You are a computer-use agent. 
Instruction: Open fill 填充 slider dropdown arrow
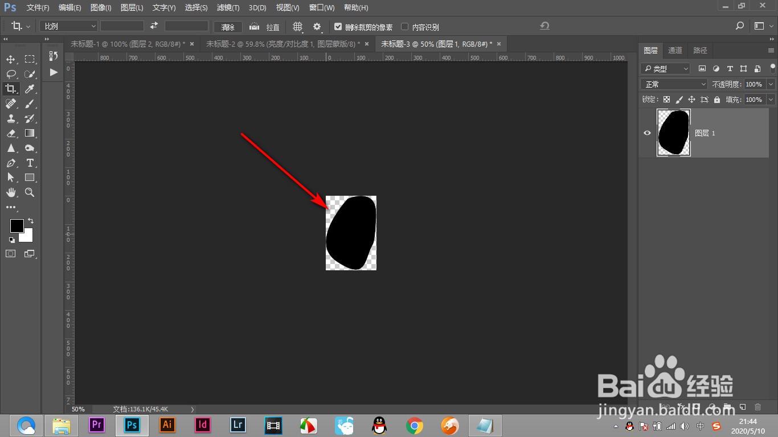tap(771, 100)
